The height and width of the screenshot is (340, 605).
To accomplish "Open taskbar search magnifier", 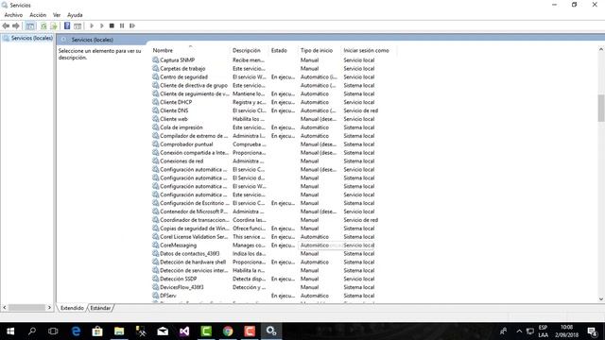I will click(32, 331).
